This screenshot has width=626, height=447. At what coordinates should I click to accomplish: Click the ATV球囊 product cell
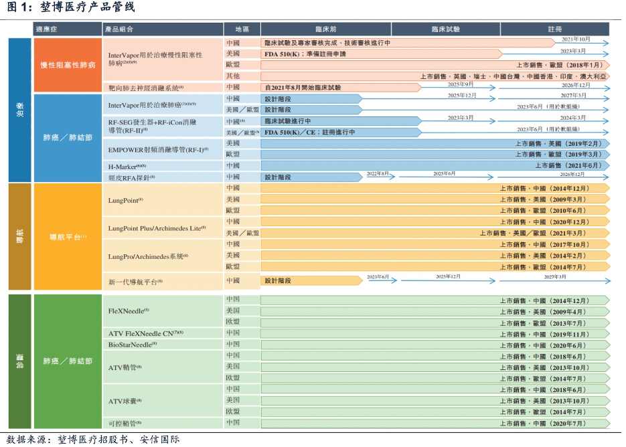pyautogui.click(x=163, y=401)
